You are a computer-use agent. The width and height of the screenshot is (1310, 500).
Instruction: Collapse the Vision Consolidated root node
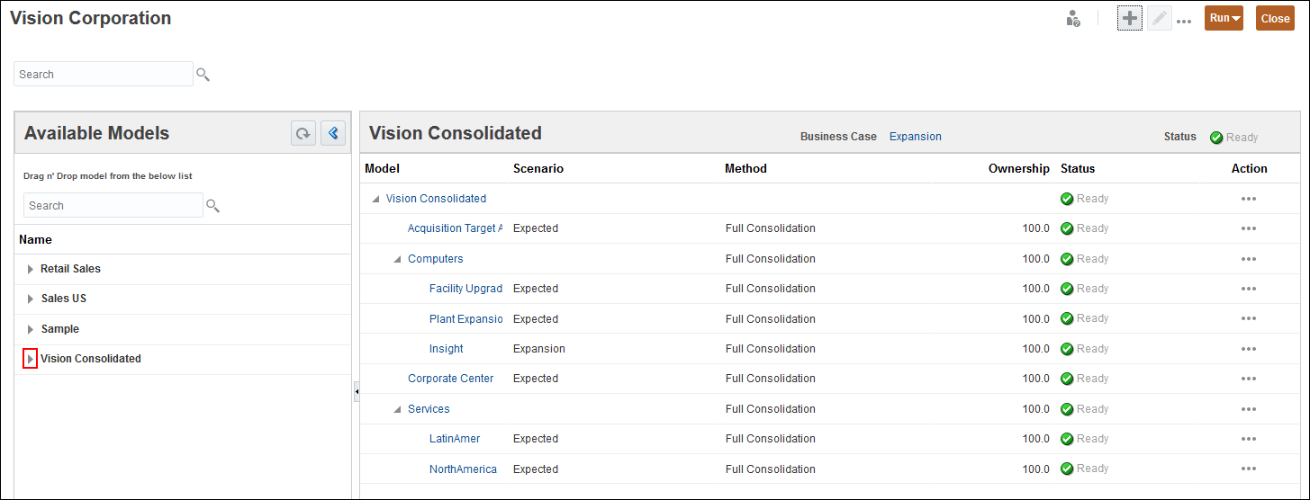[x=375, y=199]
